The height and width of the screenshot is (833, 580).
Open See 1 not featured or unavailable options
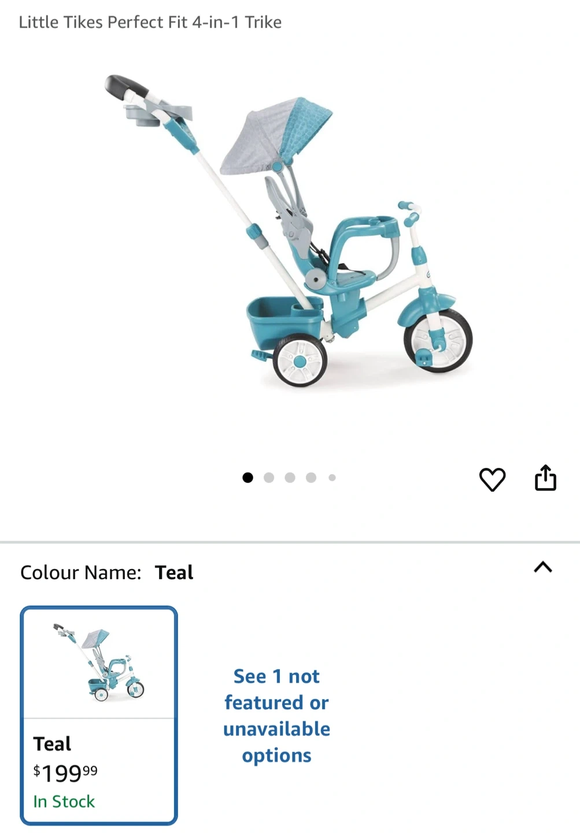tap(276, 716)
